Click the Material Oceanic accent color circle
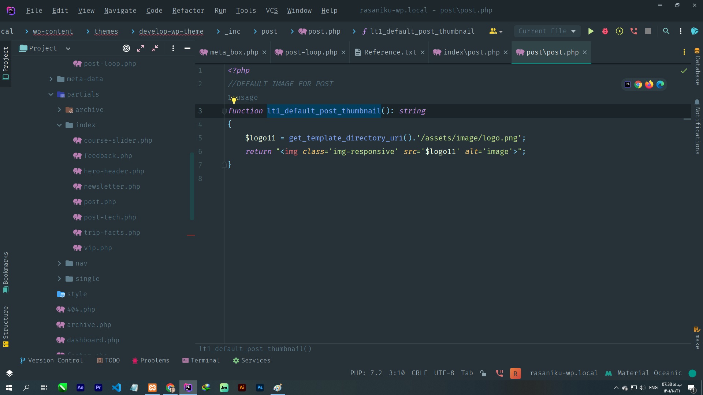Screen dimensions: 703x395 tap(692, 373)
